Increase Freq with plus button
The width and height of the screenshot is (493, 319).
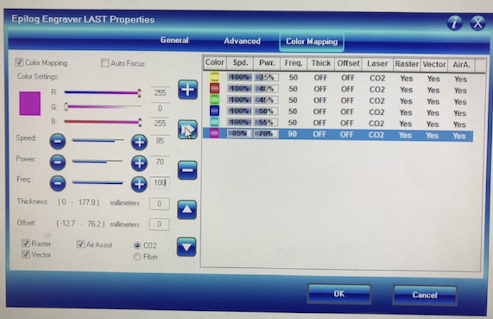(139, 184)
